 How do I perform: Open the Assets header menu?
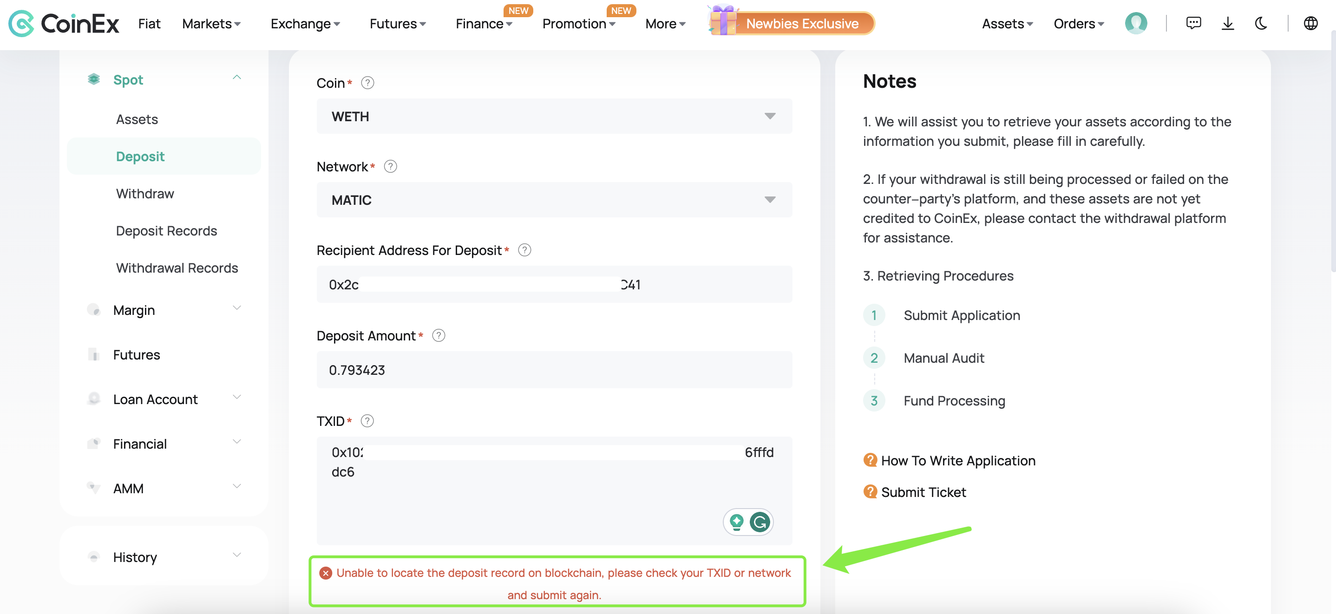1007,24
